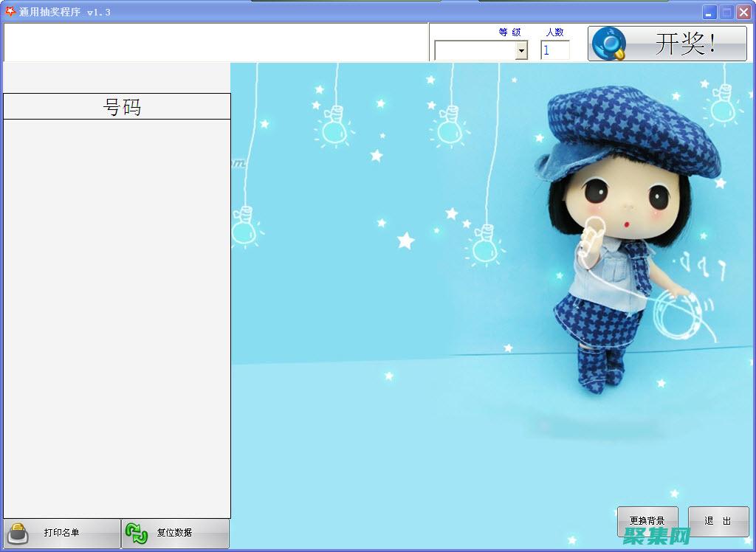Open the 等级 combo box field
This screenshot has height=552, width=756.
click(x=475, y=50)
